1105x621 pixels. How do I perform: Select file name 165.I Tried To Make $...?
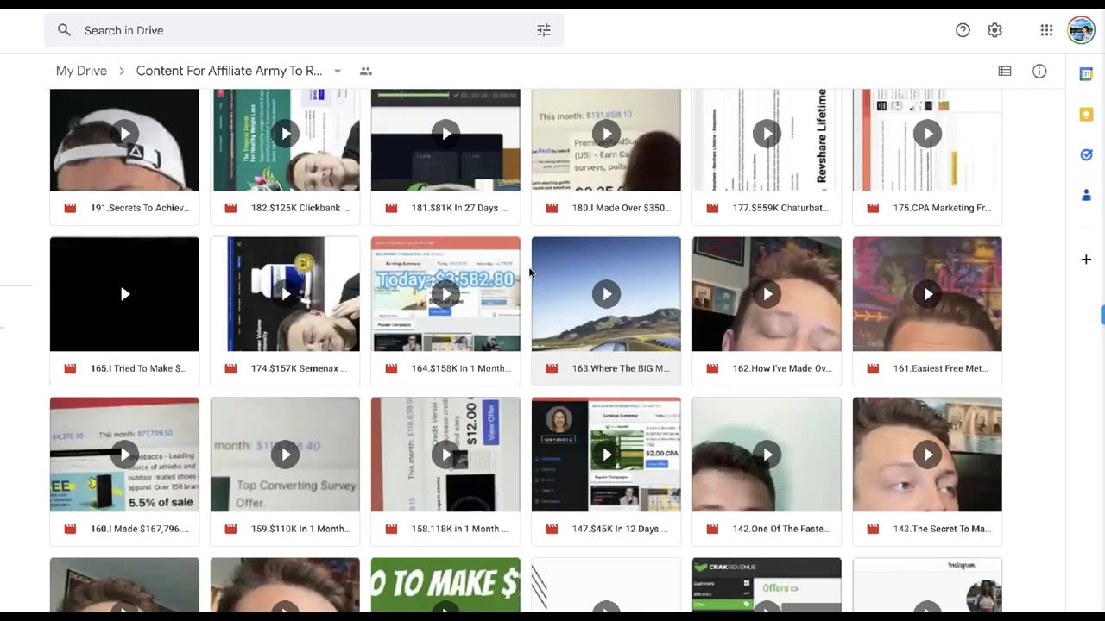pos(138,368)
